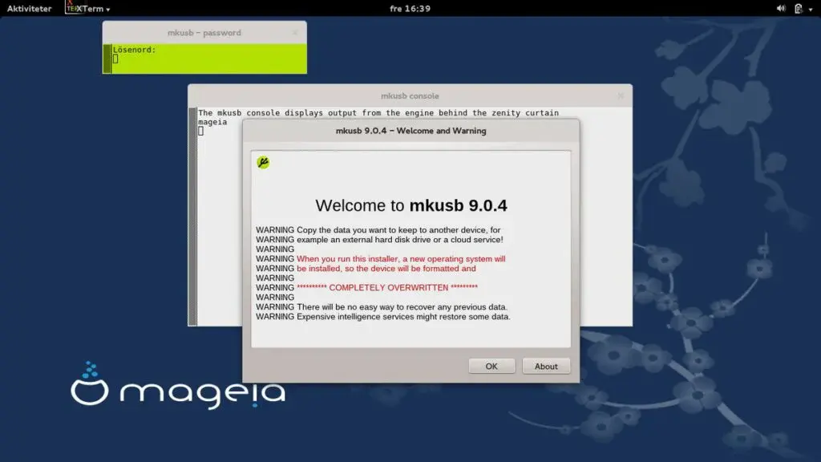The height and width of the screenshot is (462, 821).
Task: Click the mkusb password terminal scrollbar
Action: [x=107, y=59]
